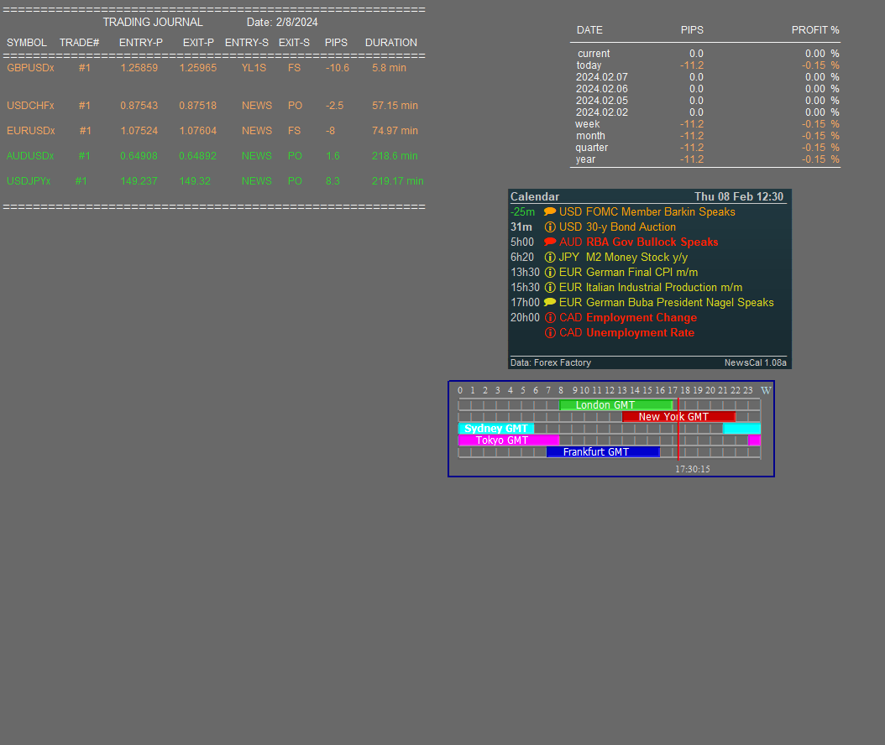This screenshot has width=885, height=745.
Task: Click the Date: 2/8/2024 label
Action: click(282, 22)
